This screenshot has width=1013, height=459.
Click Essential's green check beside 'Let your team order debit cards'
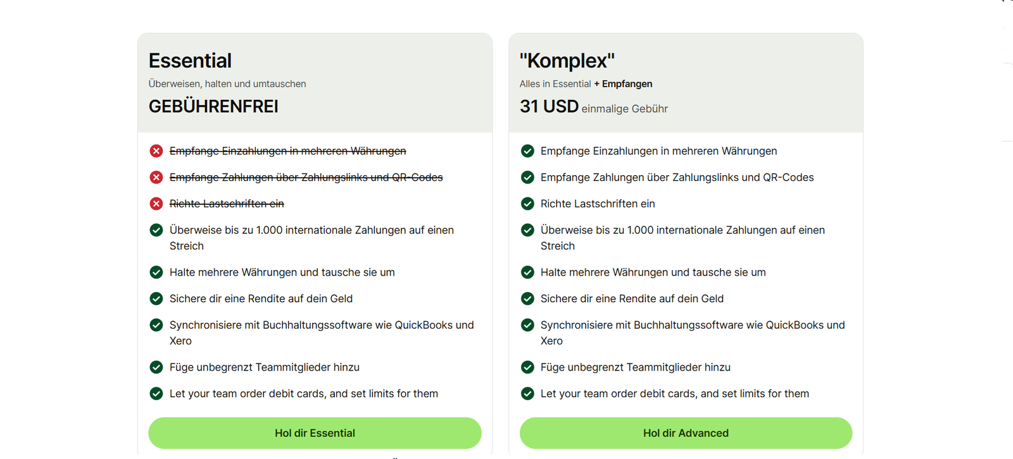tap(156, 394)
